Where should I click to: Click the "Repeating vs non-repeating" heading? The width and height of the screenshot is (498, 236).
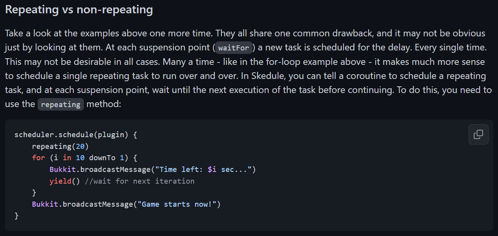pos(79,10)
